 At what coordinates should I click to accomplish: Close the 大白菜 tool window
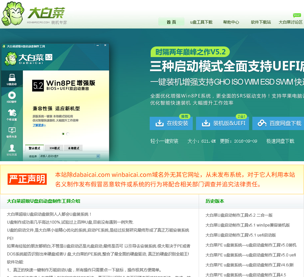point(105,45)
